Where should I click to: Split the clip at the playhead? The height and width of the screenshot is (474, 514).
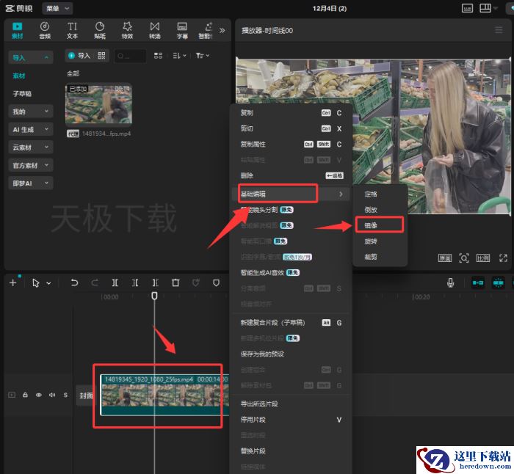tap(115, 282)
